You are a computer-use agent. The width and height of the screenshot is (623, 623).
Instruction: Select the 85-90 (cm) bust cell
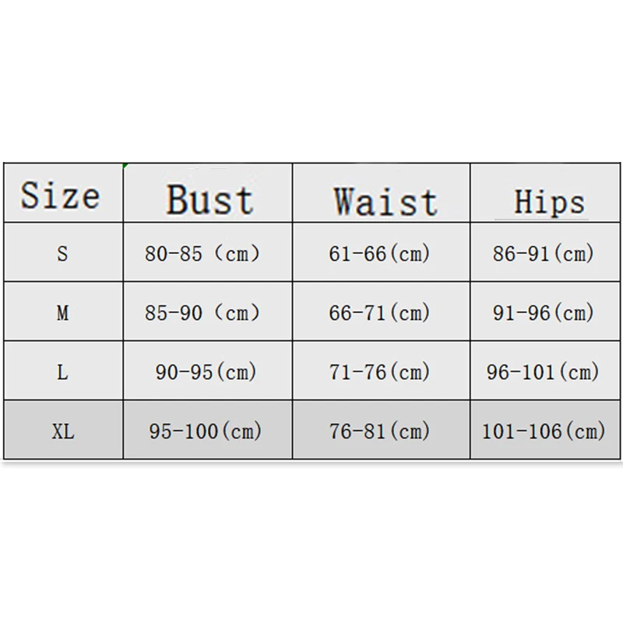pos(202,313)
